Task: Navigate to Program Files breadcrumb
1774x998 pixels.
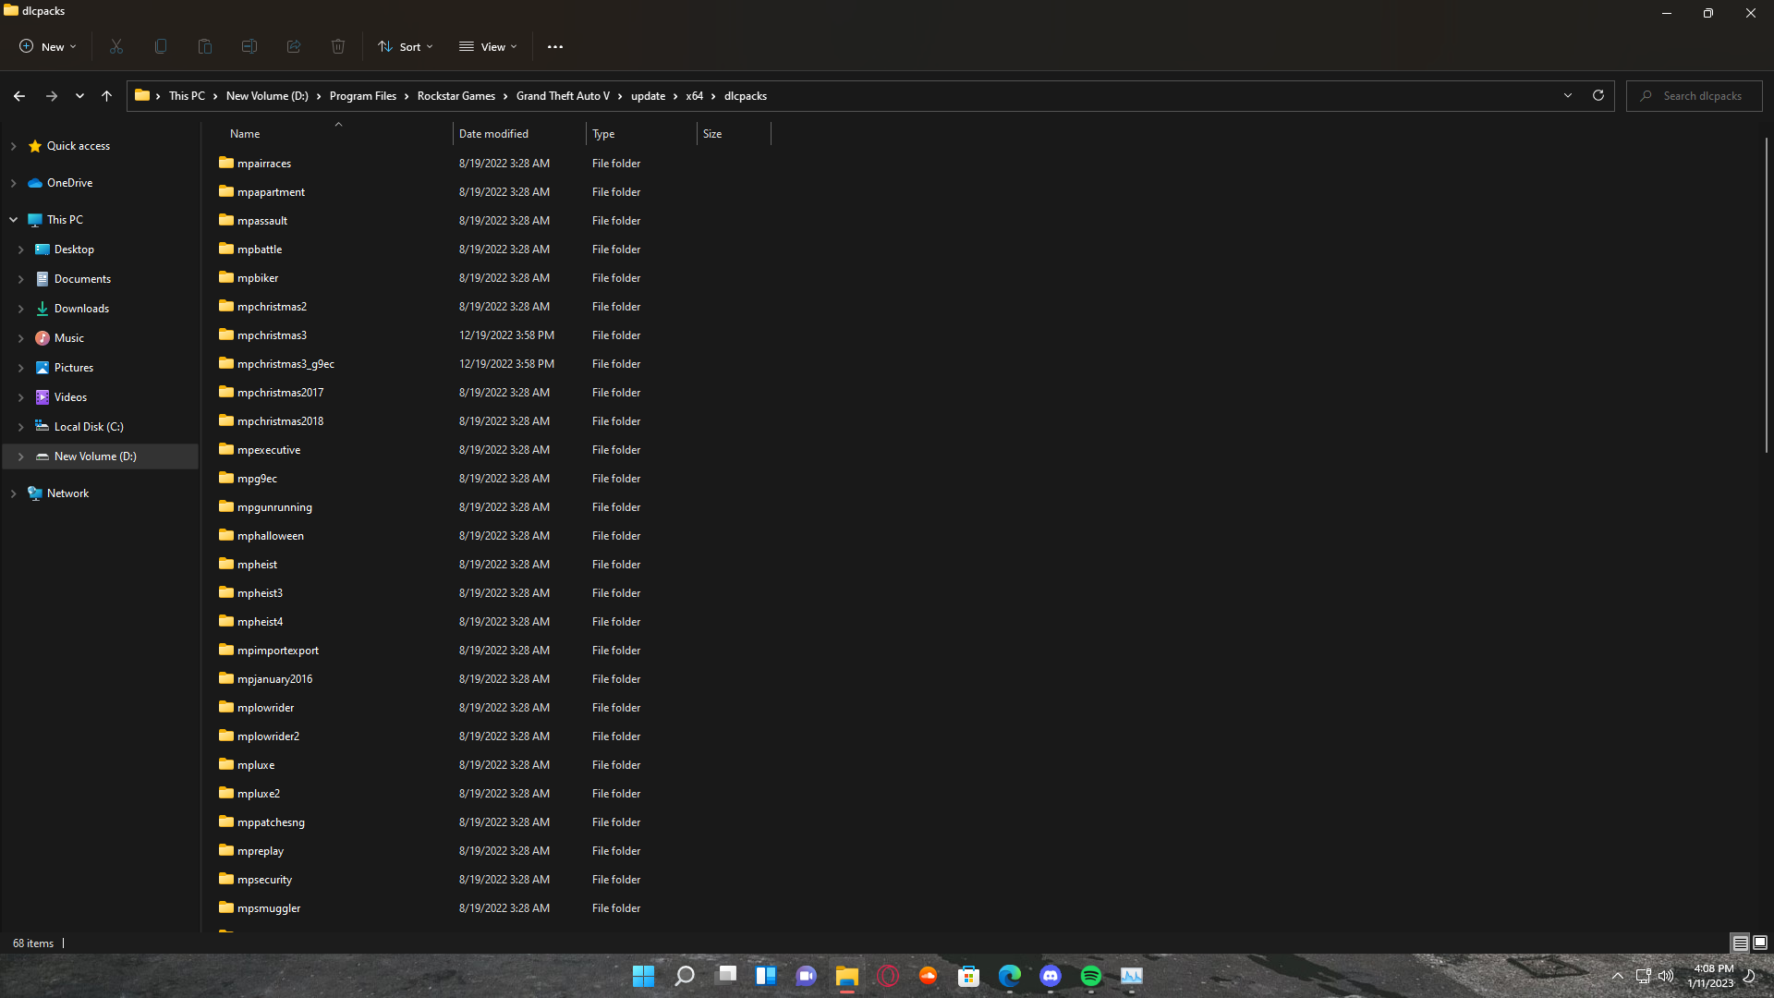Action: (363, 96)
